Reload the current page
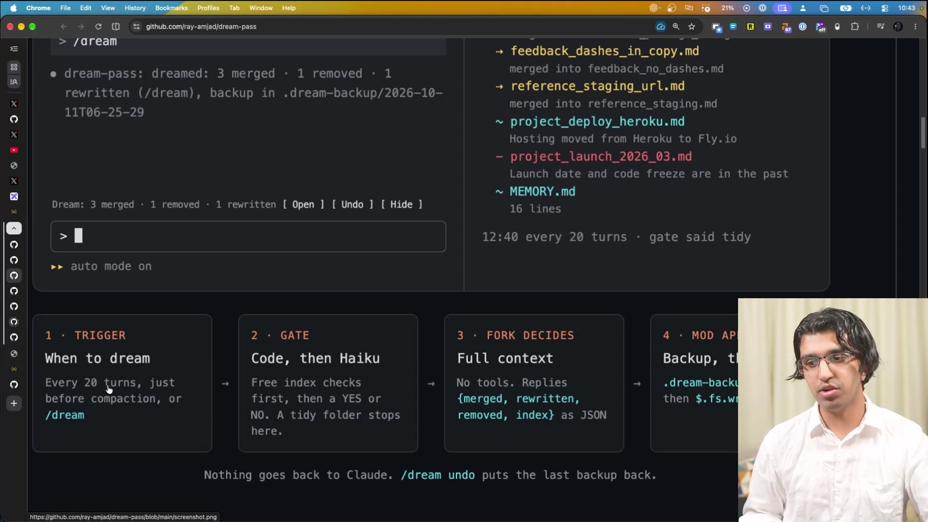 tap(99, 27)
